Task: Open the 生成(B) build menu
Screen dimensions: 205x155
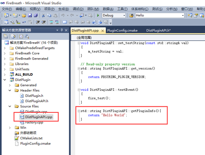Action: (x=64, y=9)
